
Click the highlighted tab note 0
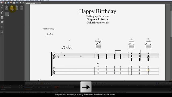148,70
